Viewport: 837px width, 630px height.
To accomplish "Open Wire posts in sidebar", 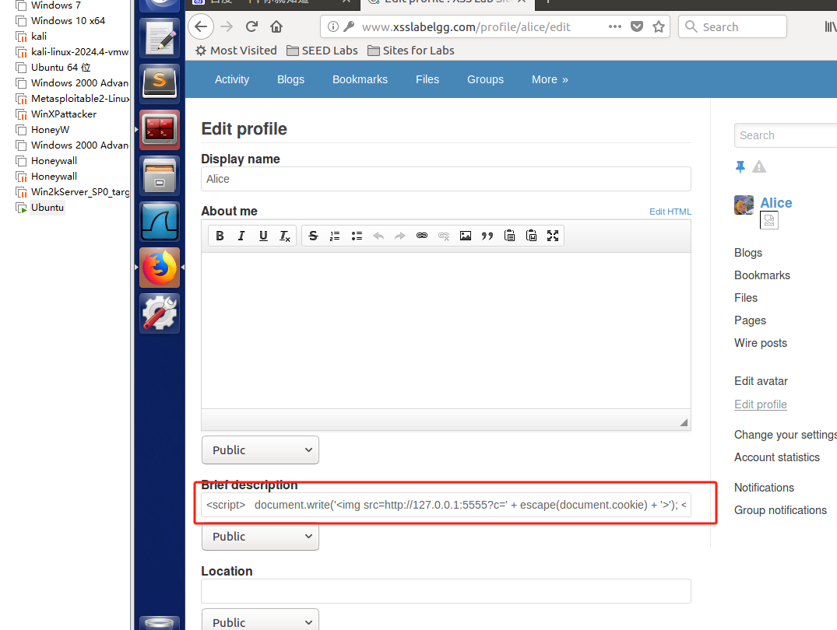I will [x=760, y=343].
